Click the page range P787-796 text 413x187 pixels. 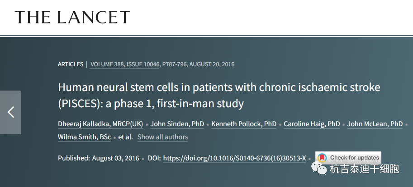pos(174,64)
